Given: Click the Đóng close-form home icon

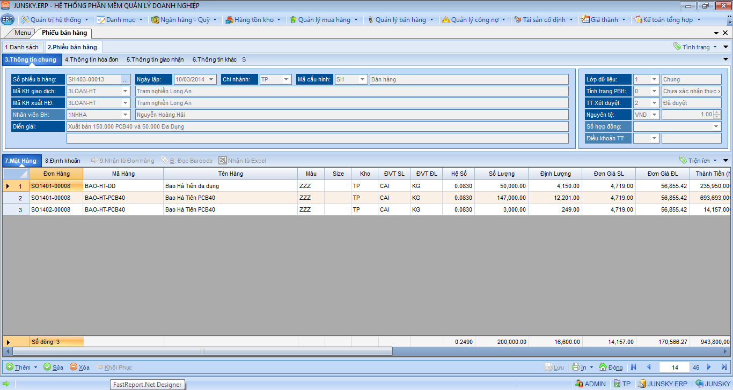Looking at the screenshot, I should pos(603,367).
